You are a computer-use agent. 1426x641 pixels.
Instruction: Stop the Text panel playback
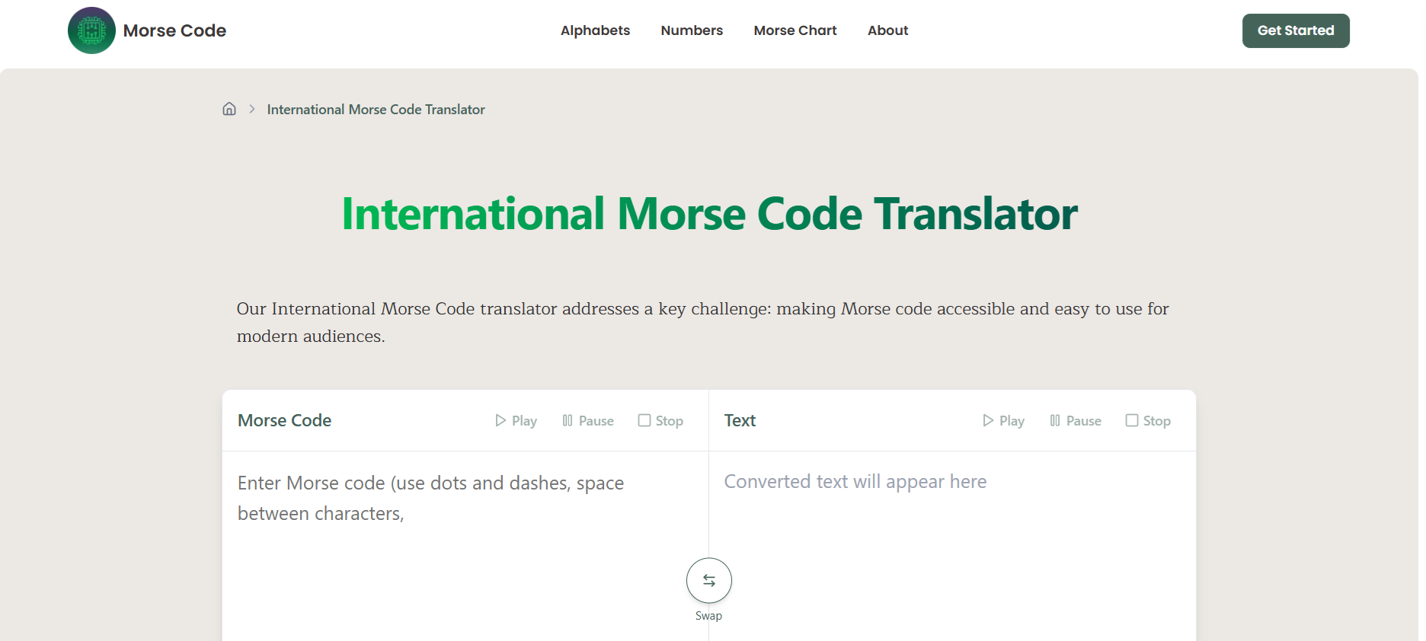1148,421
